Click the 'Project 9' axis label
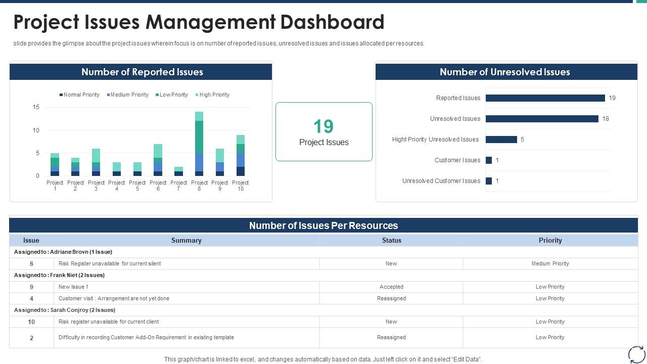Screen dimensions: 647x364 [x=220, y=186]
